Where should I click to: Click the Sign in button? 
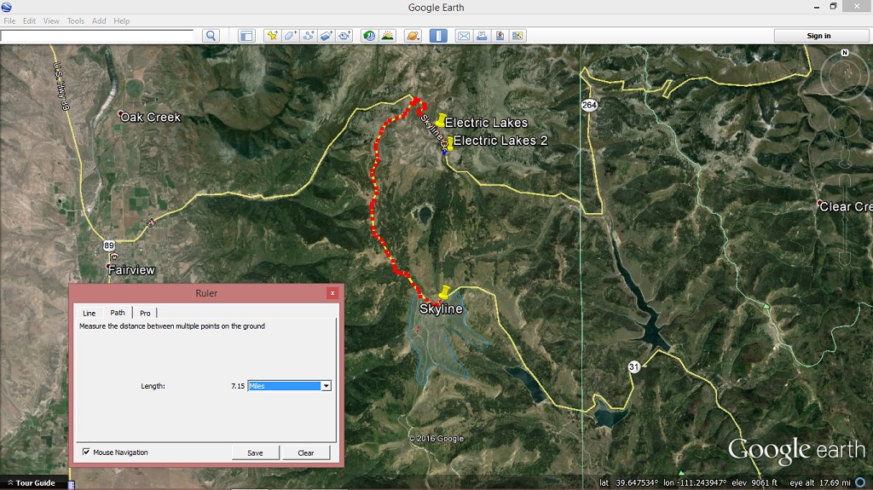(x=818, y=36)
